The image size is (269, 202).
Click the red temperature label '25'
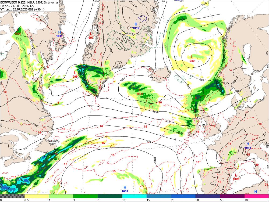pos(266,185)
